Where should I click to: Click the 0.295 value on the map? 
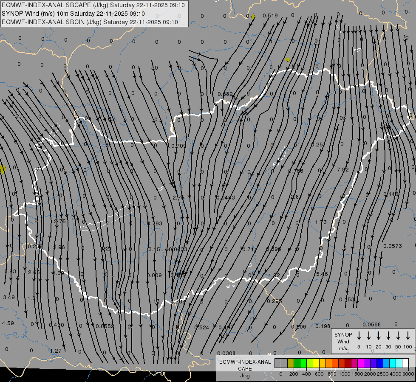tap(275, 301)
